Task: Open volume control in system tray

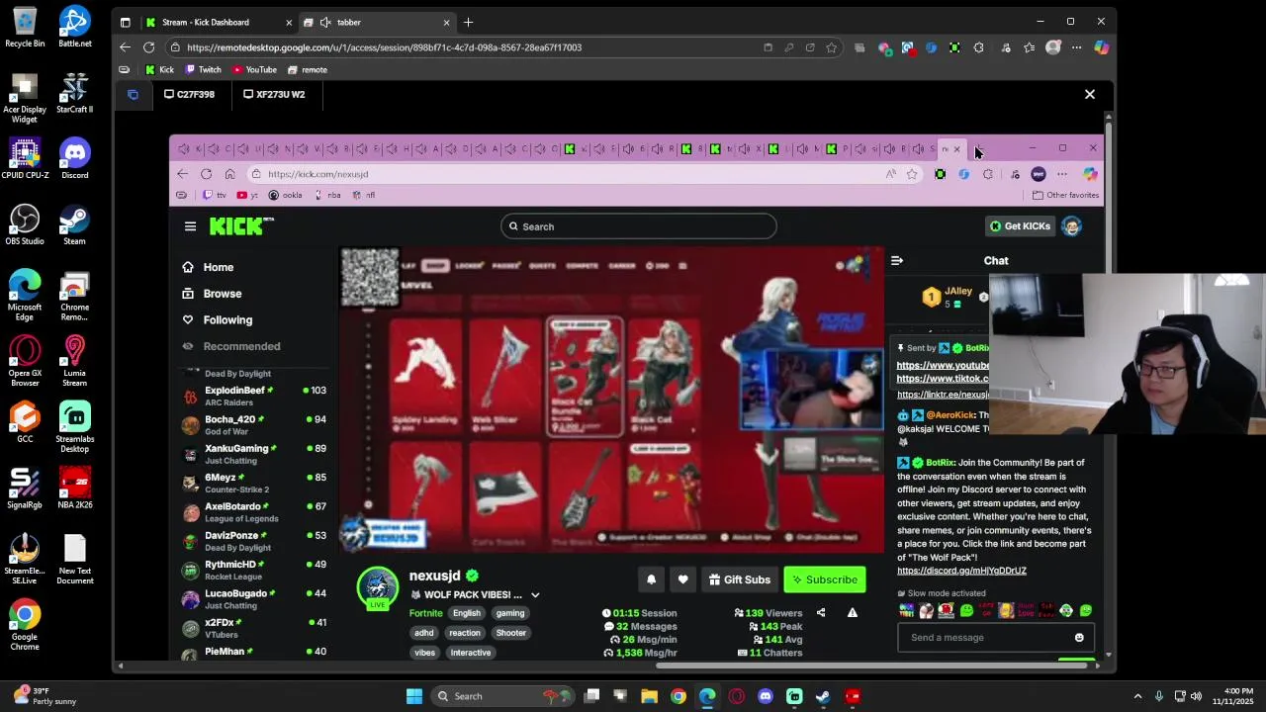Action: tap(1196, 696)
